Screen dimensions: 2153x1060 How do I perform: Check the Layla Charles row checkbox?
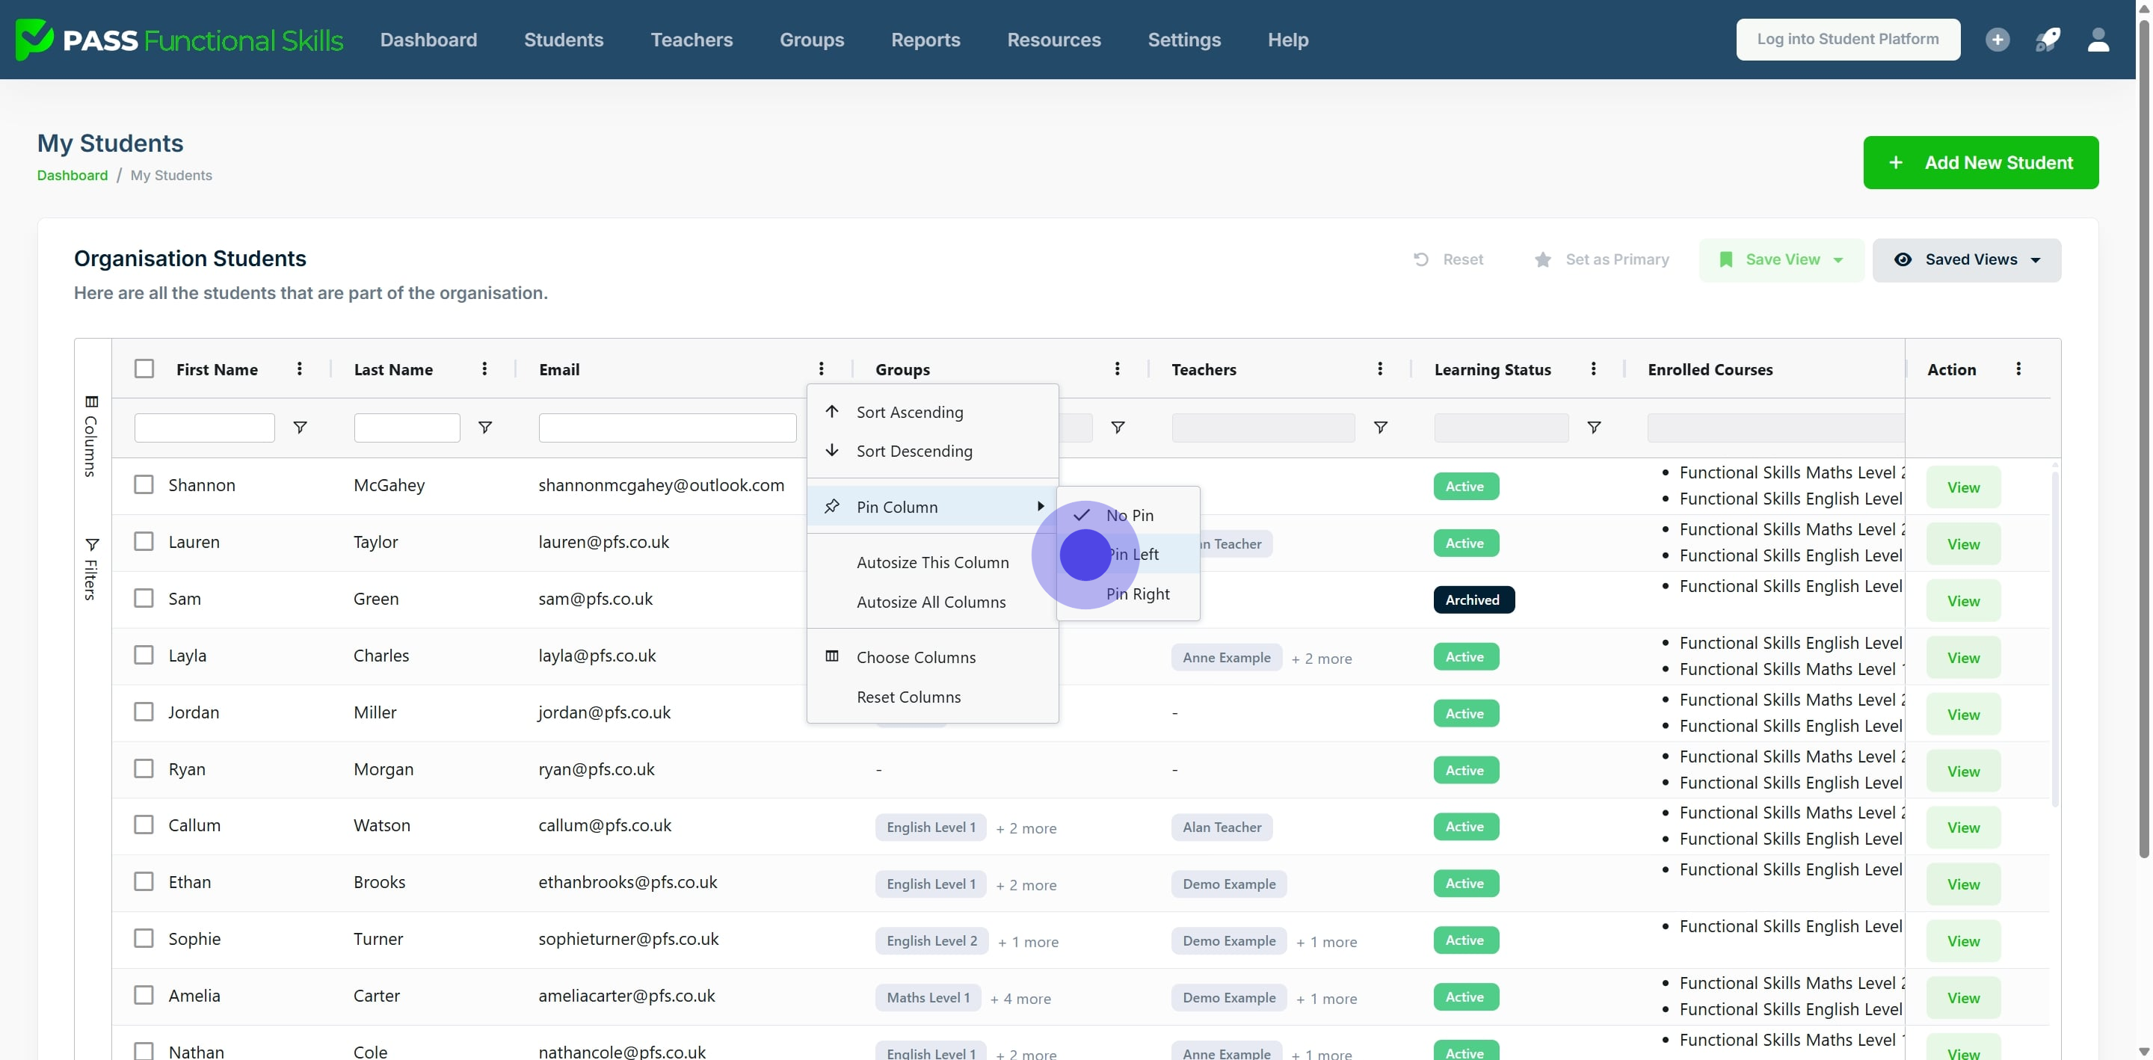pyautogui.click(x=144, y=655)
